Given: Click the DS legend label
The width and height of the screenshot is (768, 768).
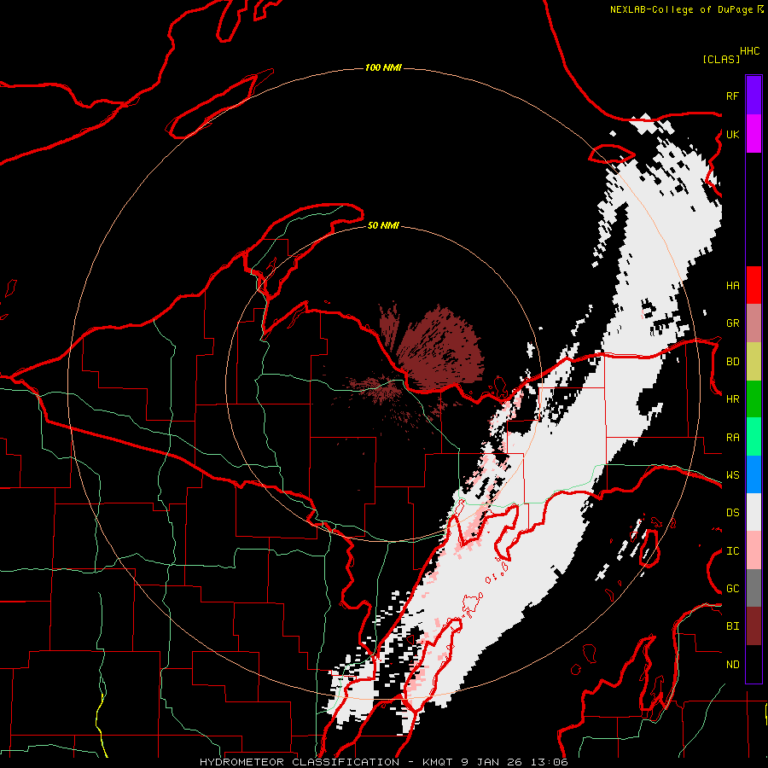Looking at the screenshot, I should click(732, 513).
